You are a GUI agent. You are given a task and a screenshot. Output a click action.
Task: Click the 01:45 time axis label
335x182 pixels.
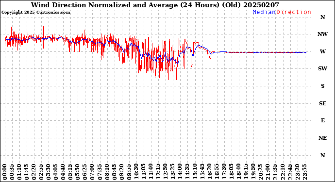click(x=27, y=172)
